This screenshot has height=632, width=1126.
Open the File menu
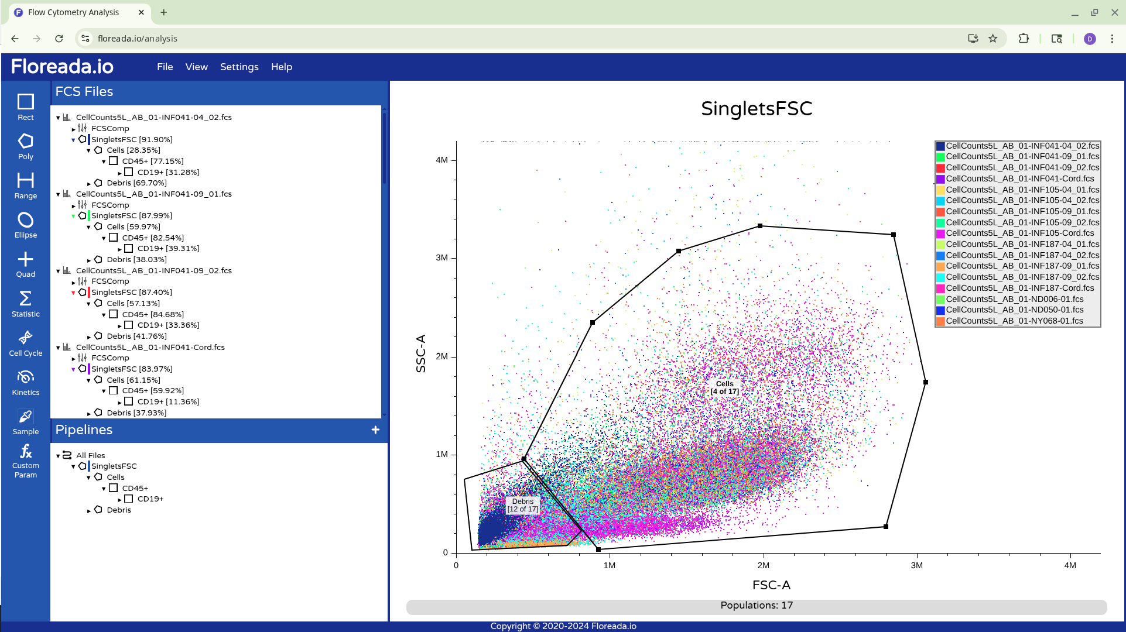point(165,67)
